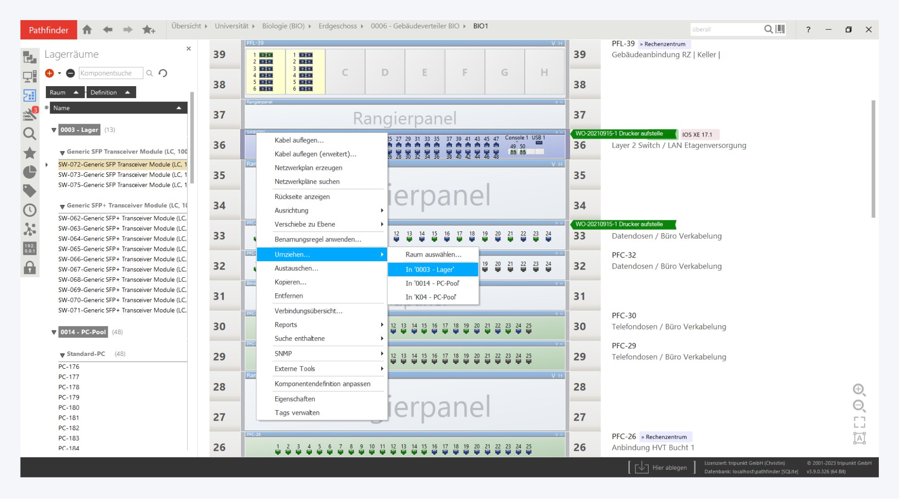Click the refresh icon next to Komponentsuche

163,73
